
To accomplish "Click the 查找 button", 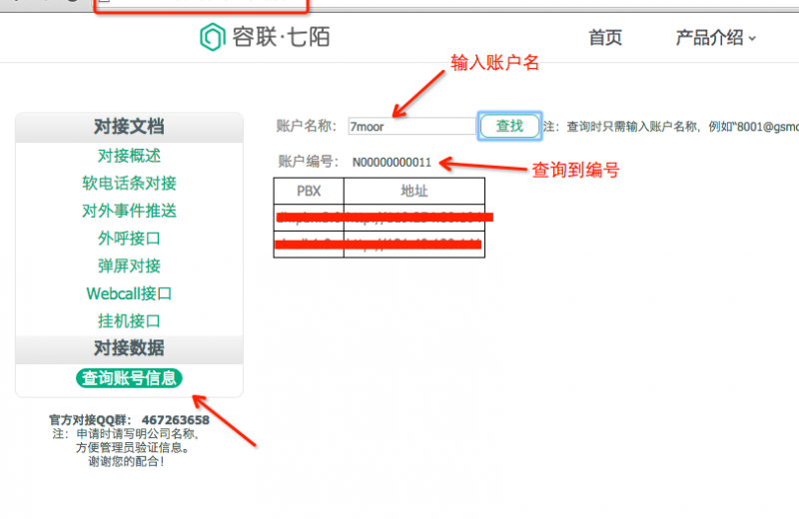I will pos(509,126).
